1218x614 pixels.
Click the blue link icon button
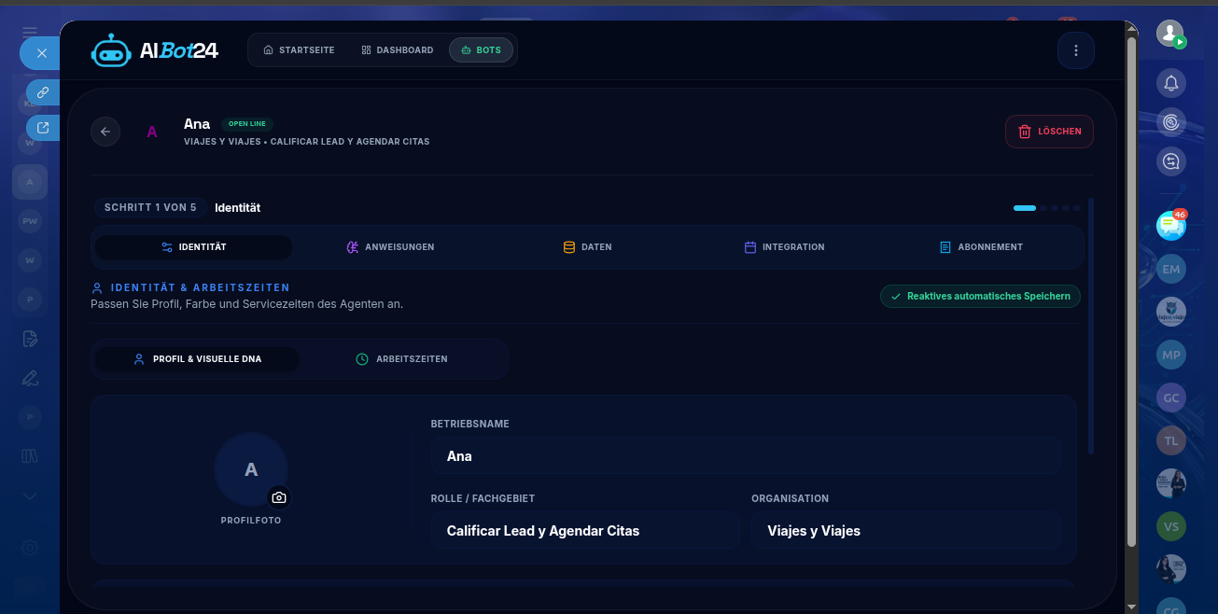click(x=43, y=92)
